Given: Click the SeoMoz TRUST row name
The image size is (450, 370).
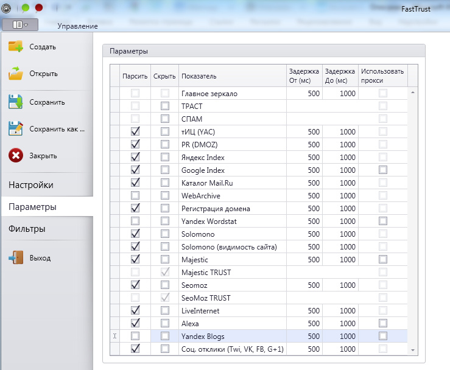Looking at the screenshot, I should [x=206, y=298].
